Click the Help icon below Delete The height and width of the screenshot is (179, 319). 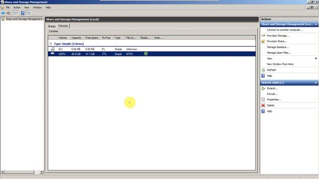click(x=263, y=111)
